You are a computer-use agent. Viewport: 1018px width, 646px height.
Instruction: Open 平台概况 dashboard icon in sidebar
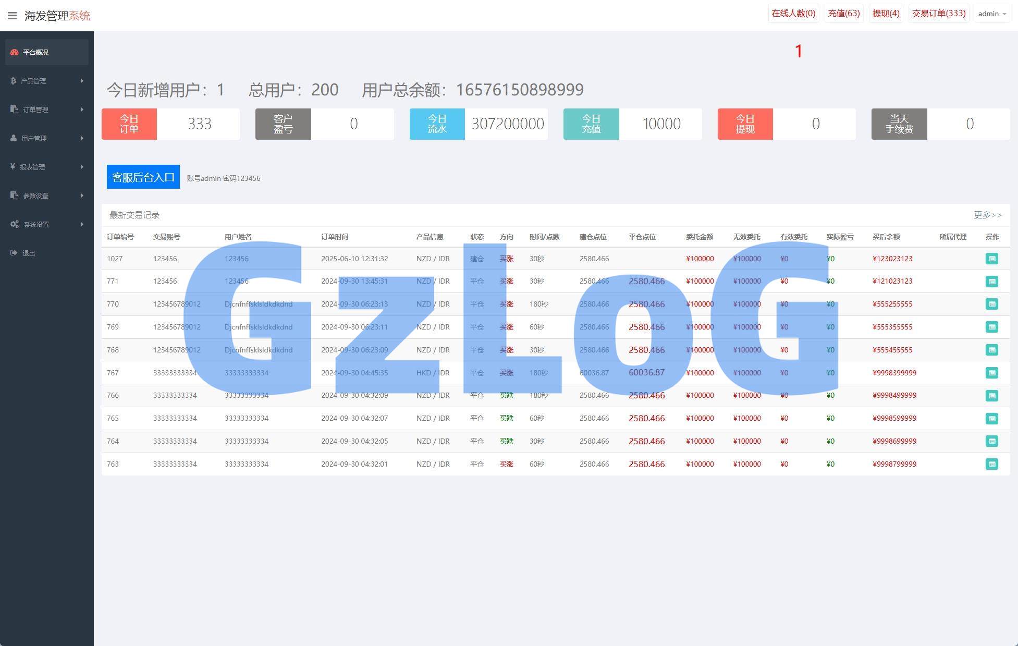point(15,52)
